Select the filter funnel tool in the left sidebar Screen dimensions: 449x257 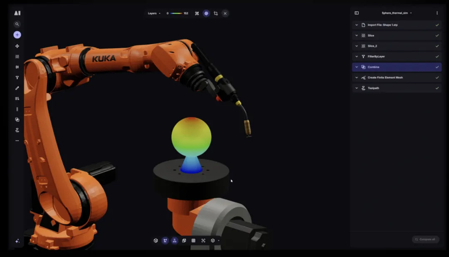pos(17,78)
